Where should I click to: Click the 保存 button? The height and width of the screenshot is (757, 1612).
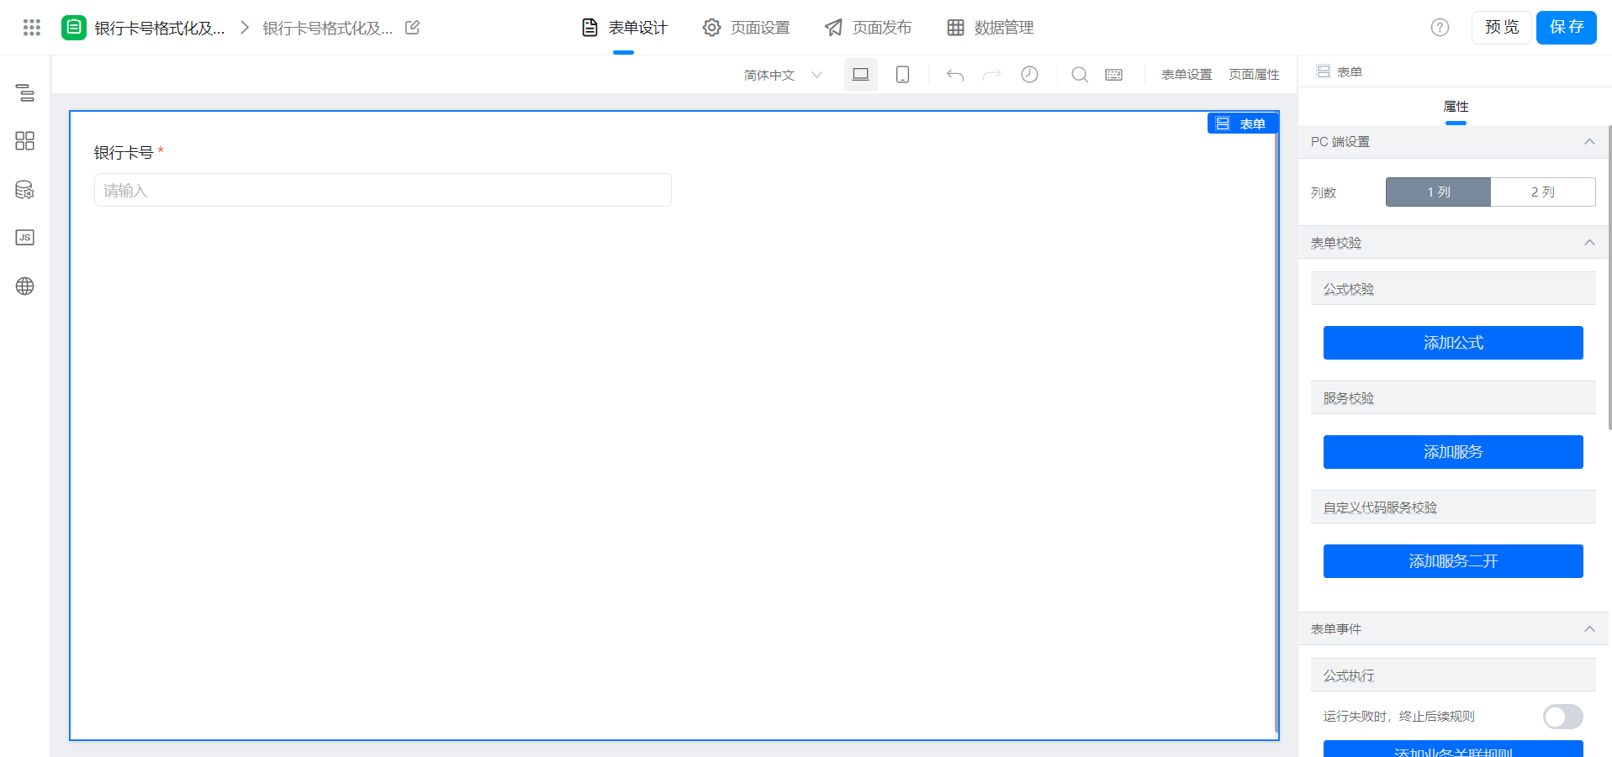click(1567, 28)
